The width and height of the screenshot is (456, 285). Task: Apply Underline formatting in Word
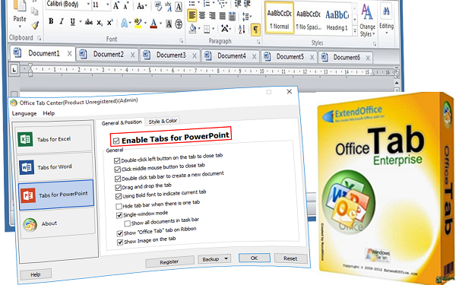(72, 22)
